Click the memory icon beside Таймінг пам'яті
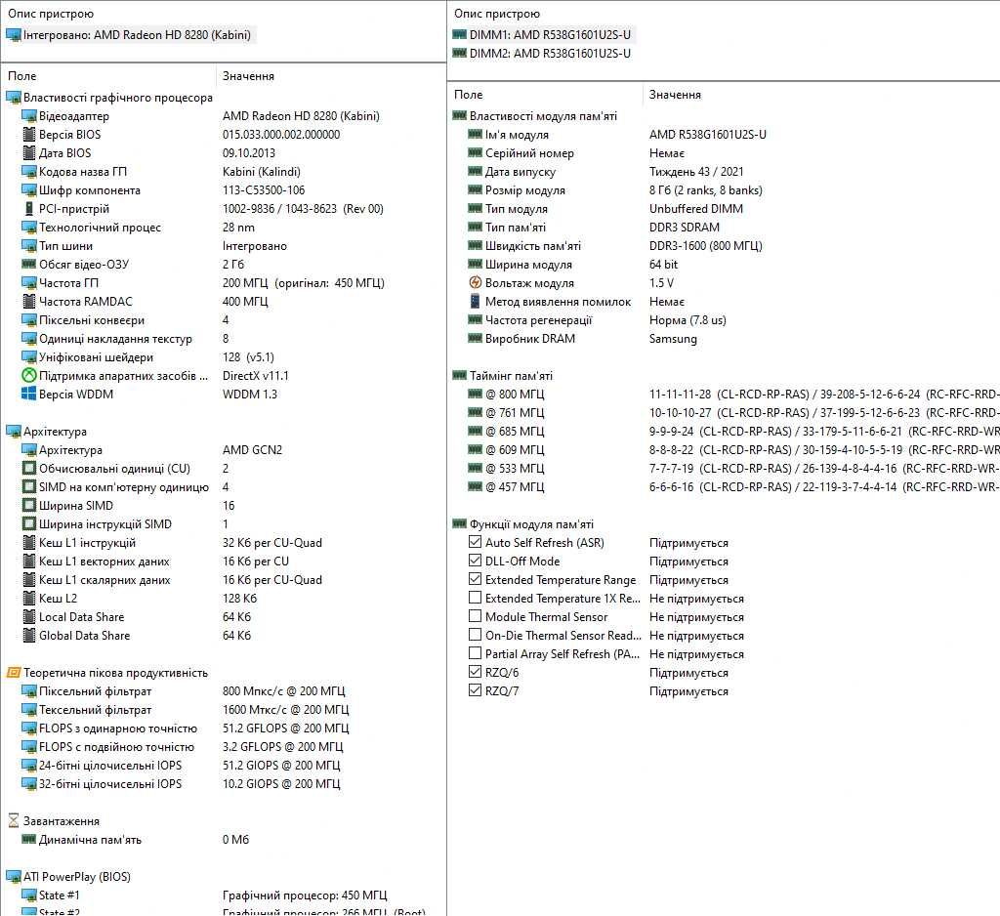This screenshot has height=916, width=1000. 460,375
